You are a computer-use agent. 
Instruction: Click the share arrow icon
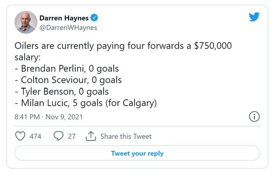(90, 136)
